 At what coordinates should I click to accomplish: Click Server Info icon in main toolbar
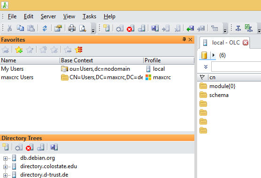click(x=141, y=28)
